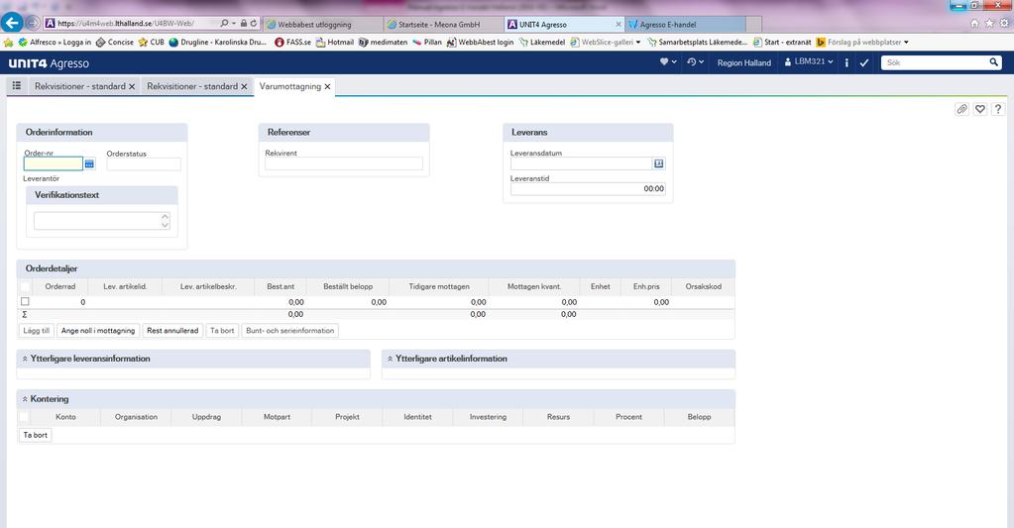This screenshot has height=528, width=1014.
Task: Click the Verifikationstext text area
Action: coord(96,220)
